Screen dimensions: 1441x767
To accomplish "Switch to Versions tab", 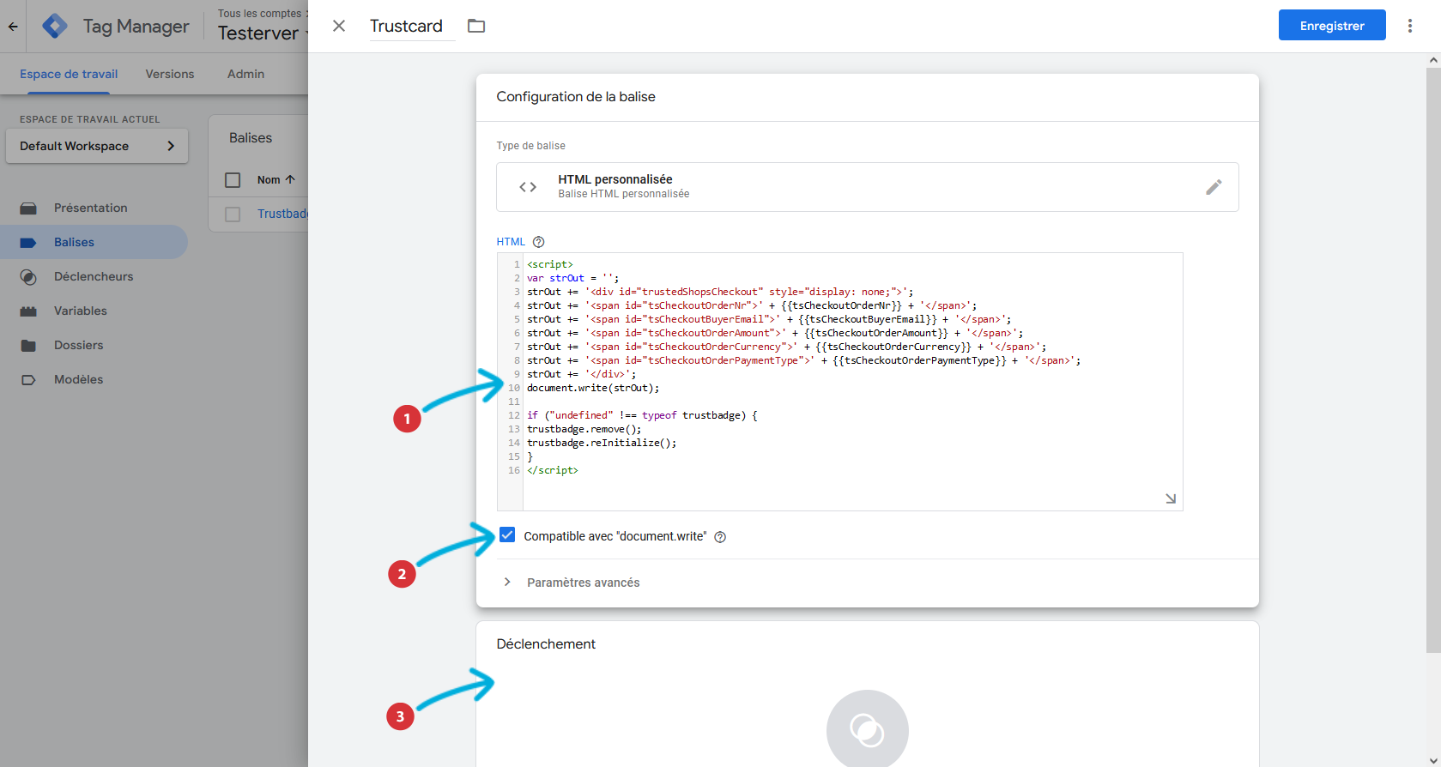I will (x=170, y=74).
